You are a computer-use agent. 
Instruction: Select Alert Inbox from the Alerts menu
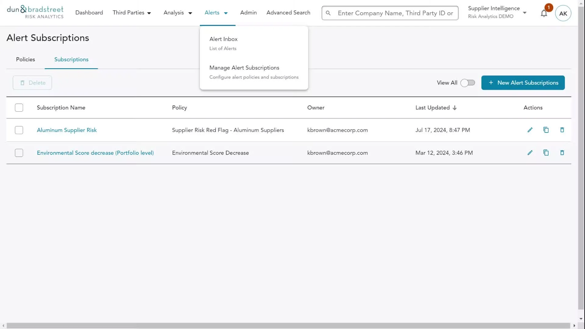(x=223, y=39)
